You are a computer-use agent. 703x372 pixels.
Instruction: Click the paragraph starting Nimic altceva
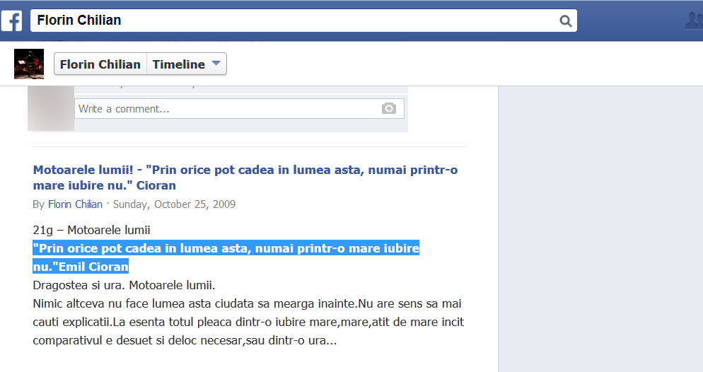[248, 322]
